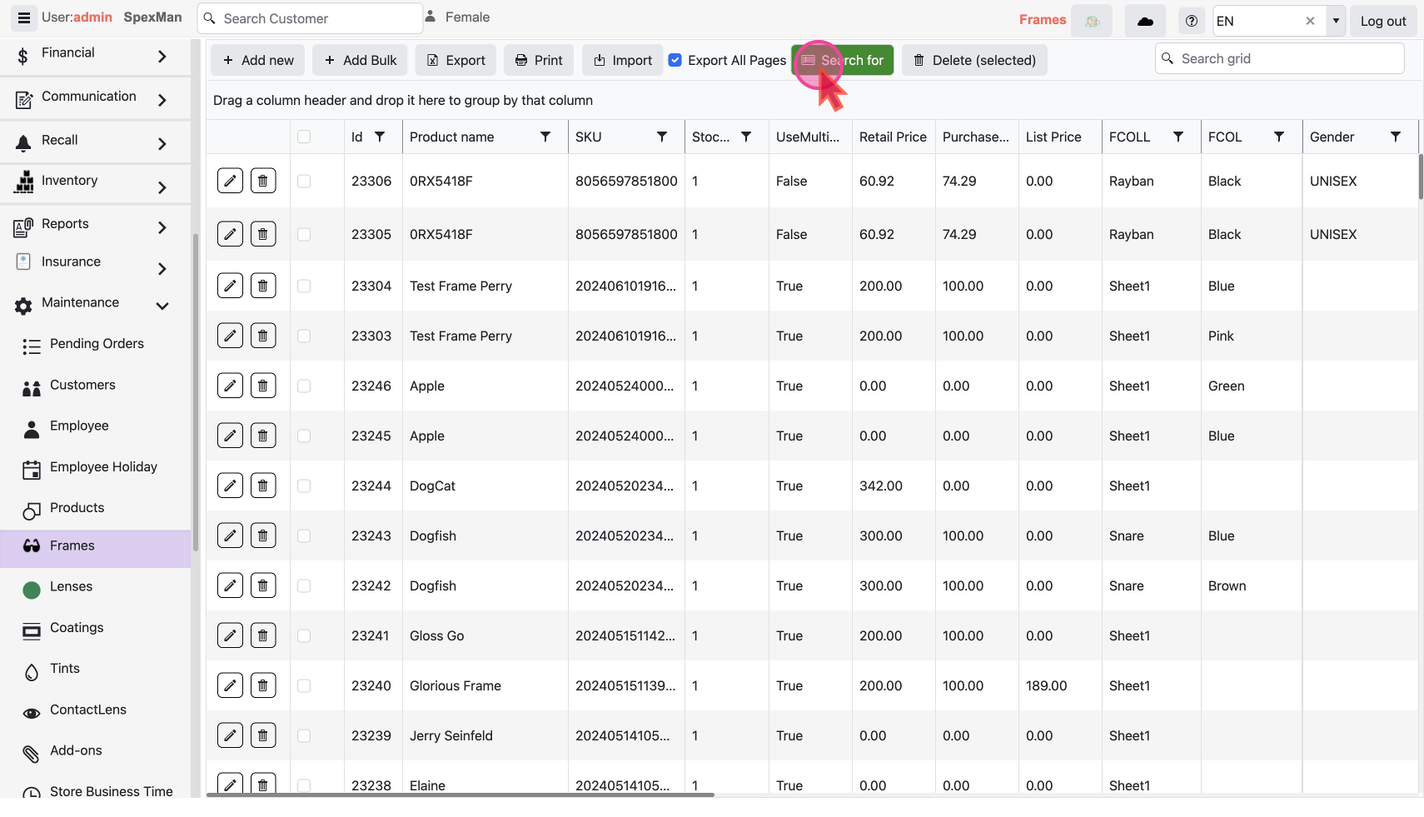The width and height of the screenshot is (1424, 817).
Task: Click the hamburger menu icon
Action: click(x=23, y=17)
